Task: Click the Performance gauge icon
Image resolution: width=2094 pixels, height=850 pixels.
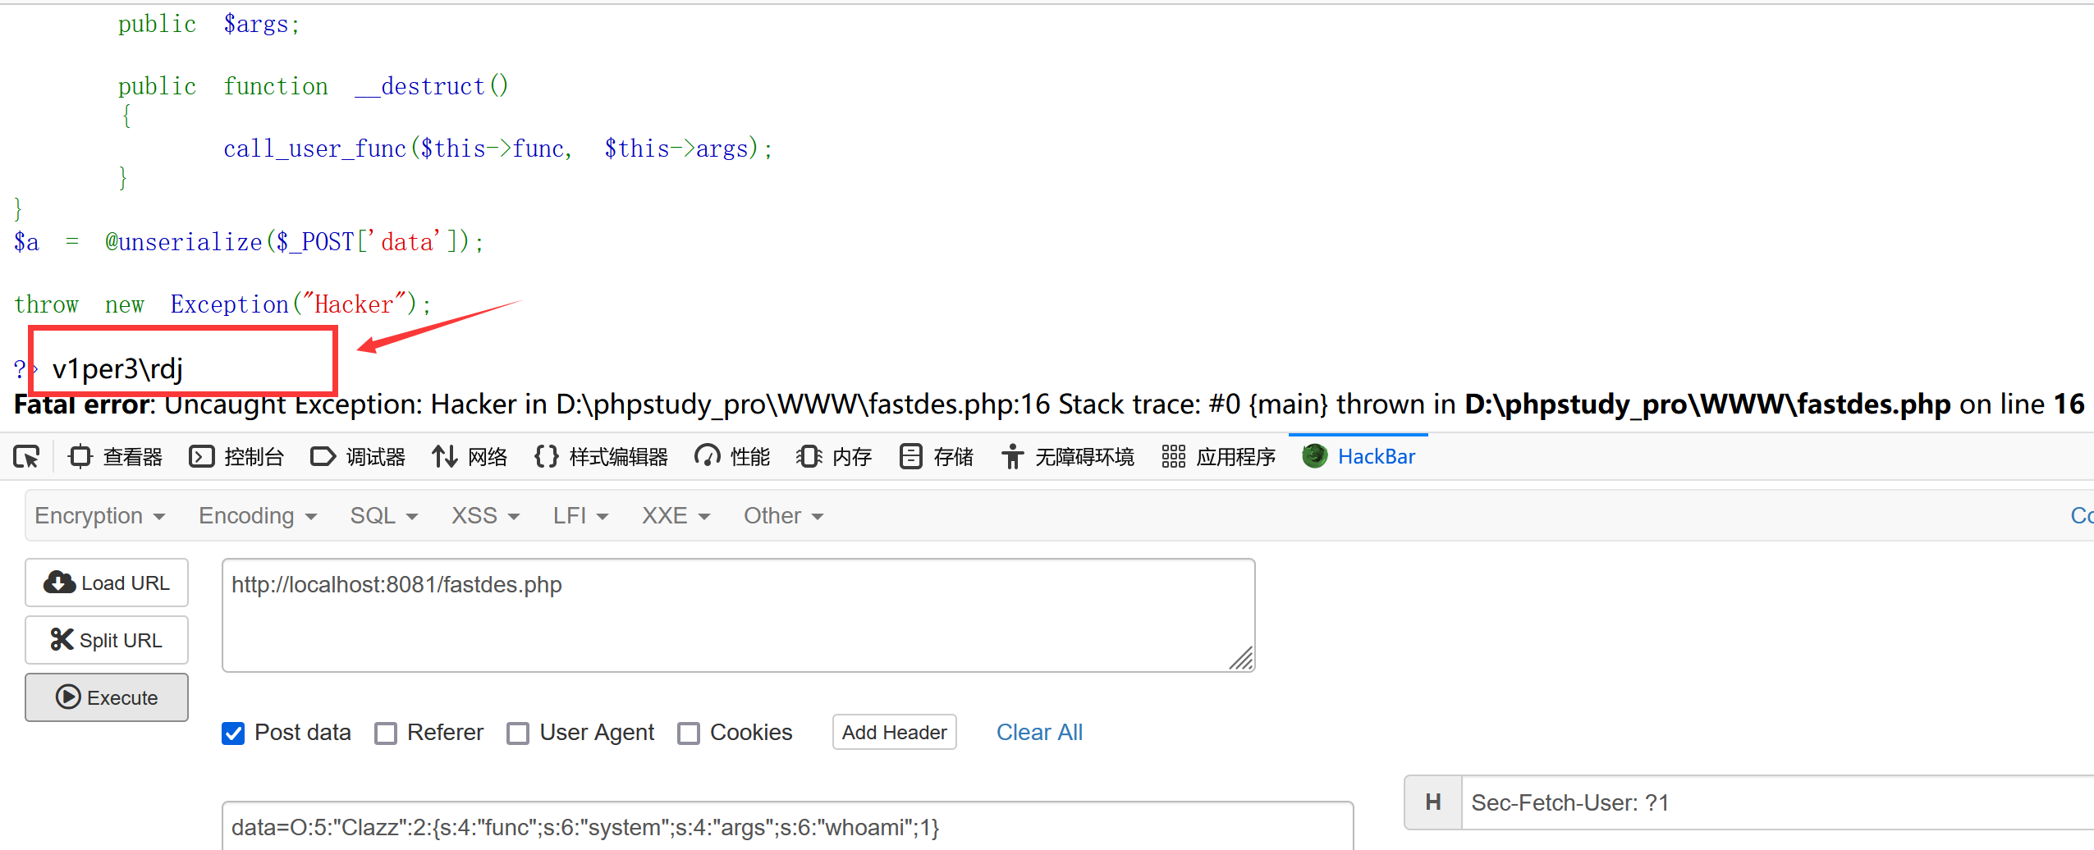Action: tap(707, 456)
